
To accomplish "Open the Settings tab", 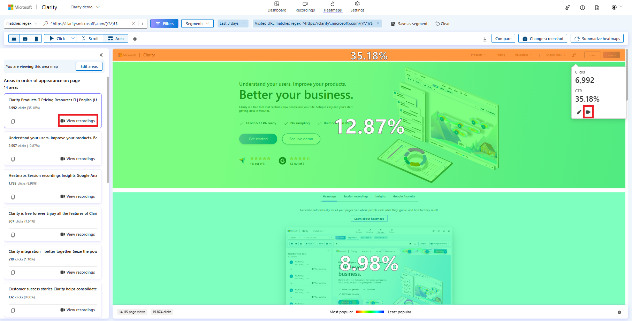I will (x=357, y=7).
